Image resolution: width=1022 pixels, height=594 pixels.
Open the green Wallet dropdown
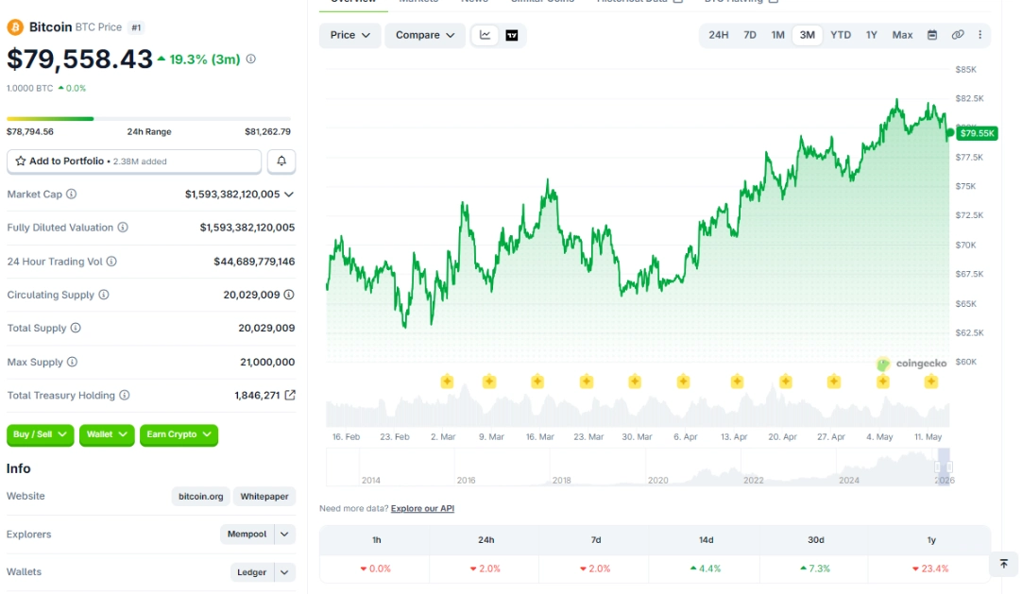[x=107, y=434]
